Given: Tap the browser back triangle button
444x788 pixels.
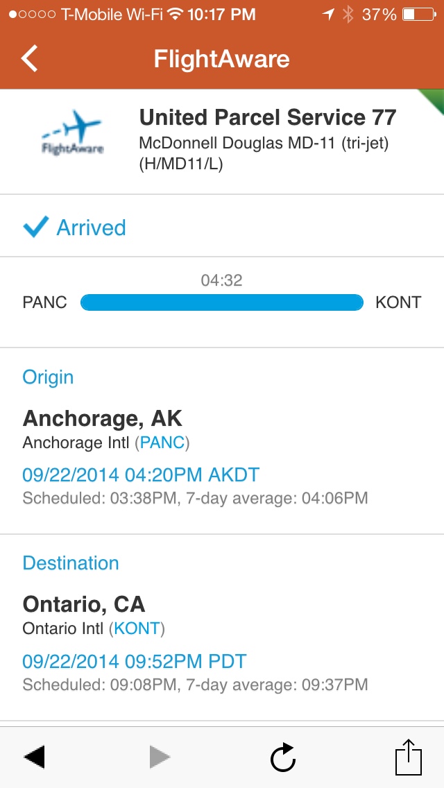Looking at the screenshot, I should [x=34, y=757].
